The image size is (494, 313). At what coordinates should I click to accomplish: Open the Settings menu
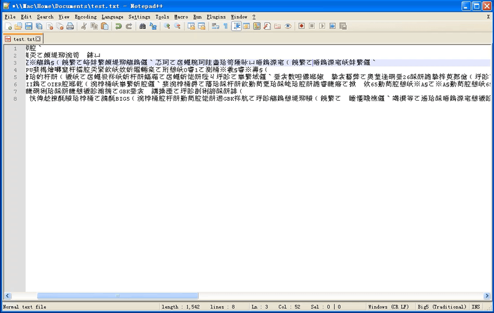[140, 17]
